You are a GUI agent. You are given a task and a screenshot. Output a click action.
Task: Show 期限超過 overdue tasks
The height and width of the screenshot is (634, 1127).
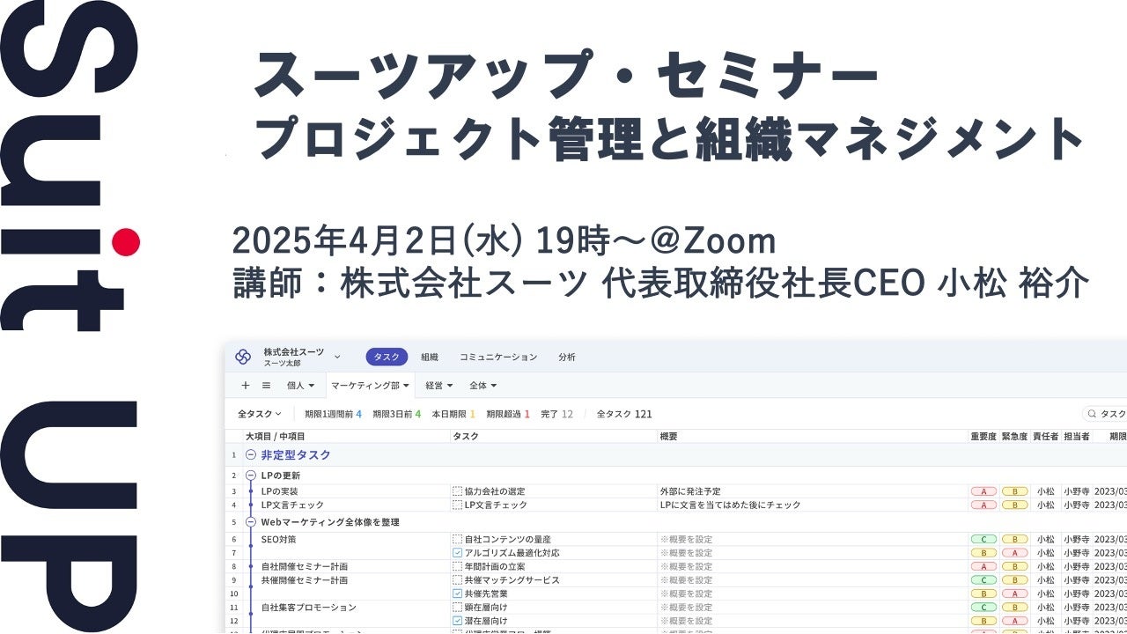[508, 414]
